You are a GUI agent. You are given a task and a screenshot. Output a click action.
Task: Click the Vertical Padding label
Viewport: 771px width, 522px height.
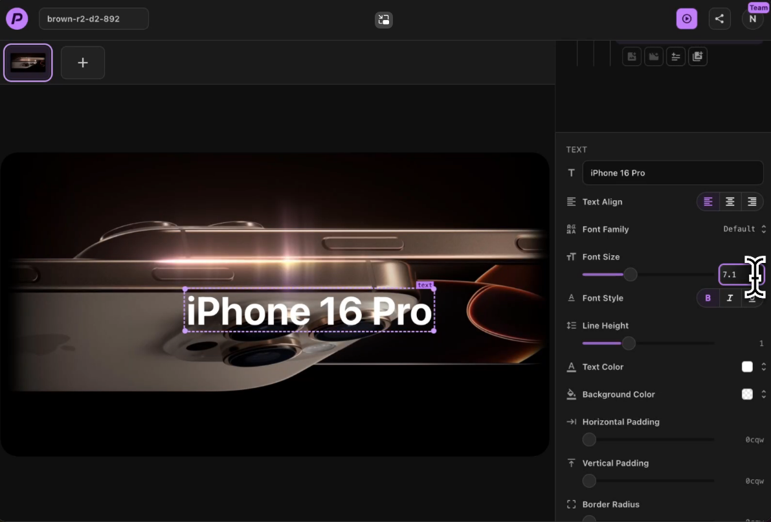616,463
